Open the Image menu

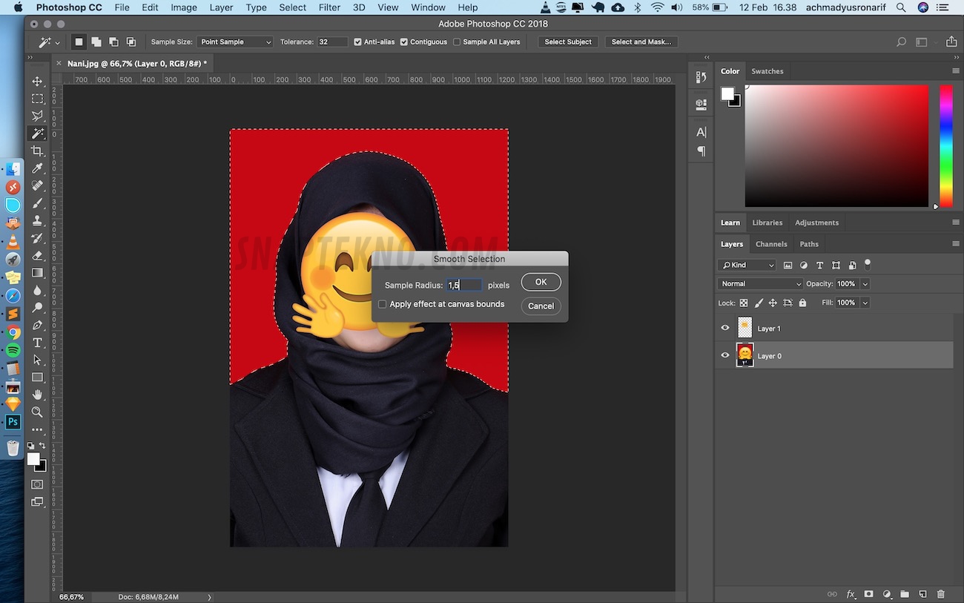point(184,7)
